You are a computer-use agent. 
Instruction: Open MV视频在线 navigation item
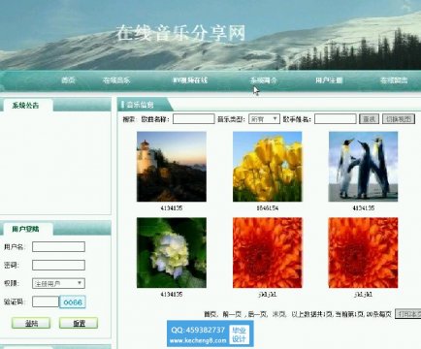tap(190, 80)
